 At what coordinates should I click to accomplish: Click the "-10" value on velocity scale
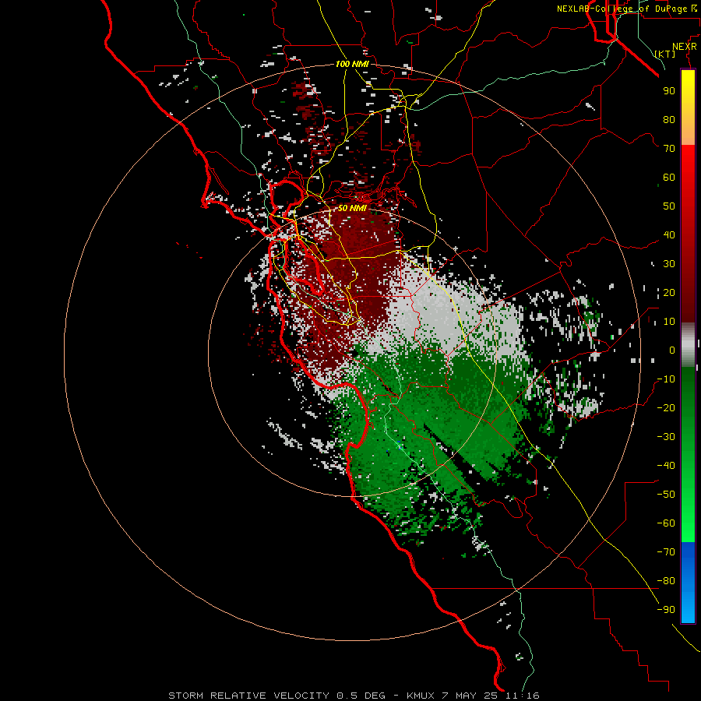(666, 379)
